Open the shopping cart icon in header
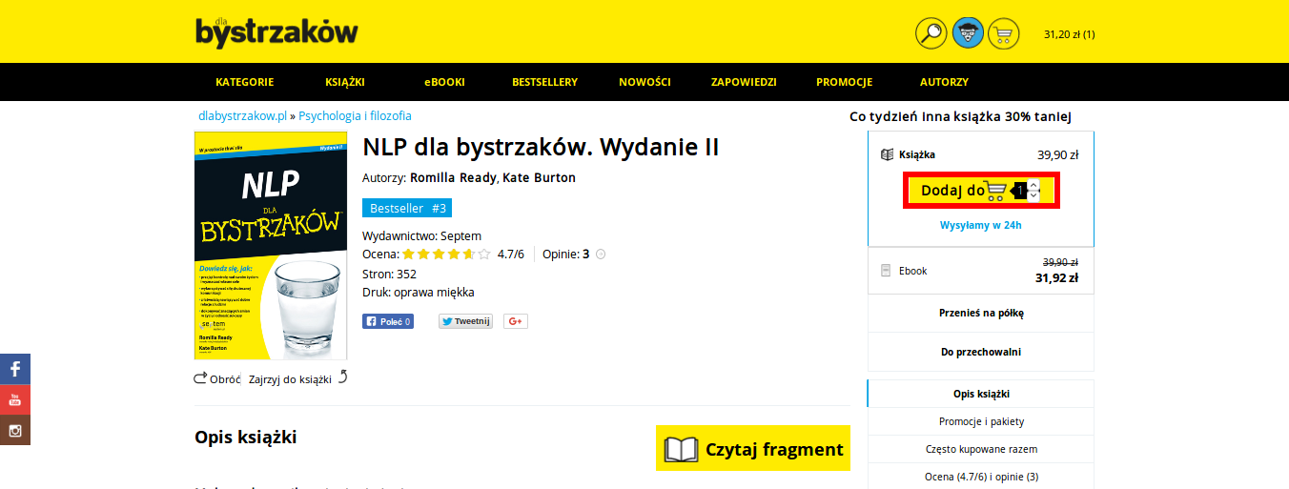 point(1003,33)
